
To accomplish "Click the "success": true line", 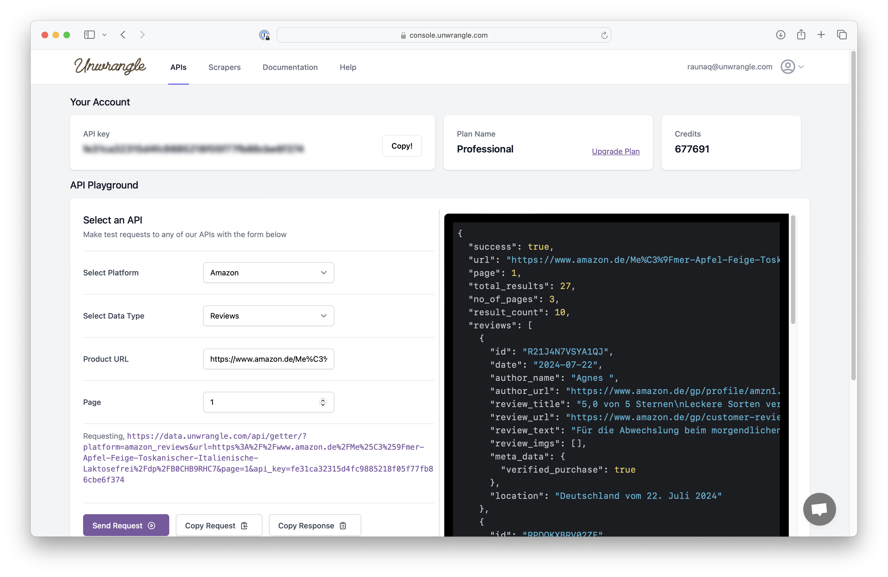I will tap(511, 246).
